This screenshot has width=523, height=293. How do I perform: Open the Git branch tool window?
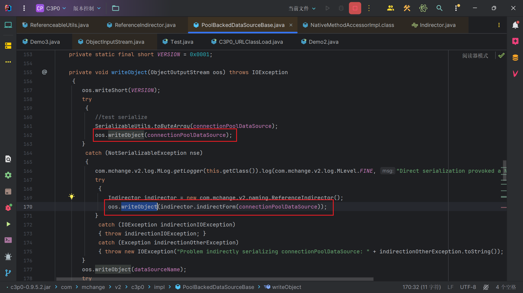(x=8, y=273)
